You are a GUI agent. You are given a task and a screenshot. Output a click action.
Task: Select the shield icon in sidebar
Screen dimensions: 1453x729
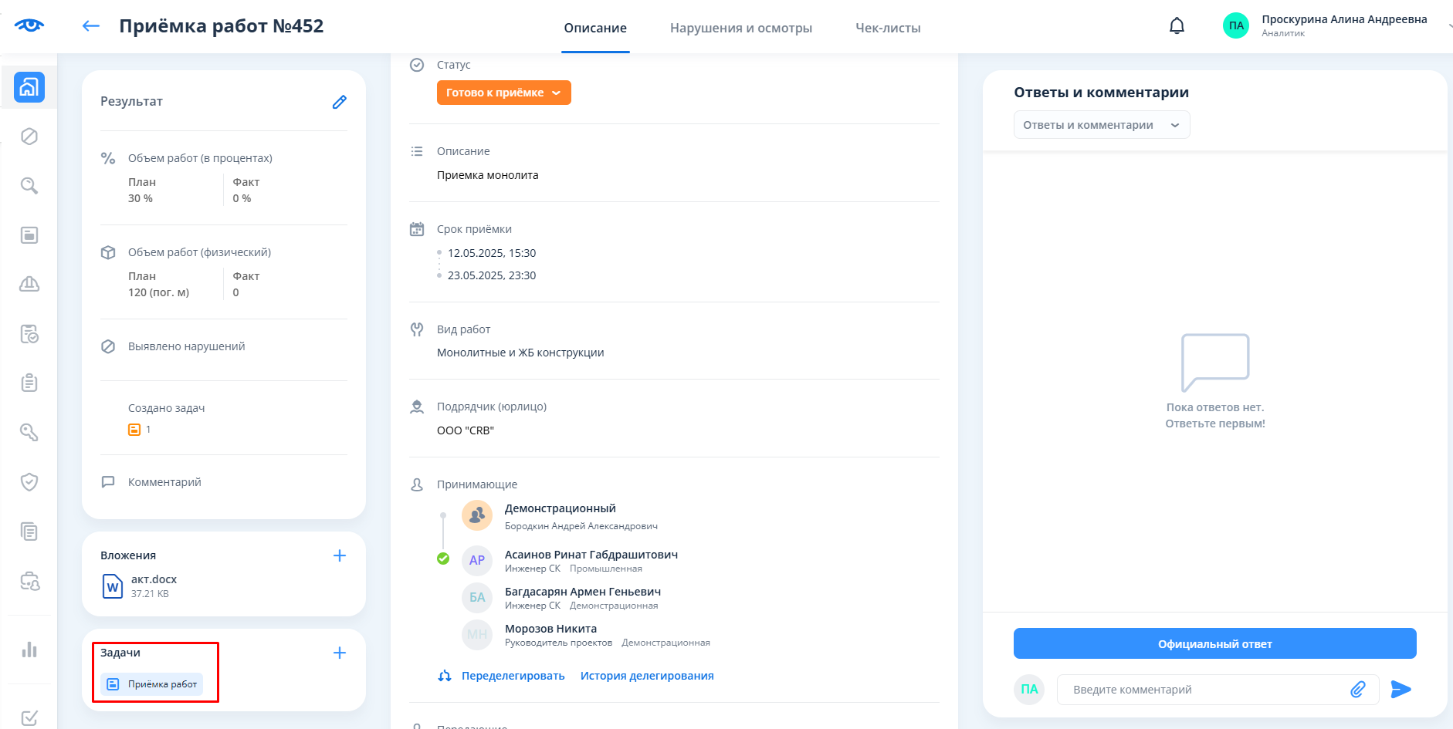(x=29, y=482)
